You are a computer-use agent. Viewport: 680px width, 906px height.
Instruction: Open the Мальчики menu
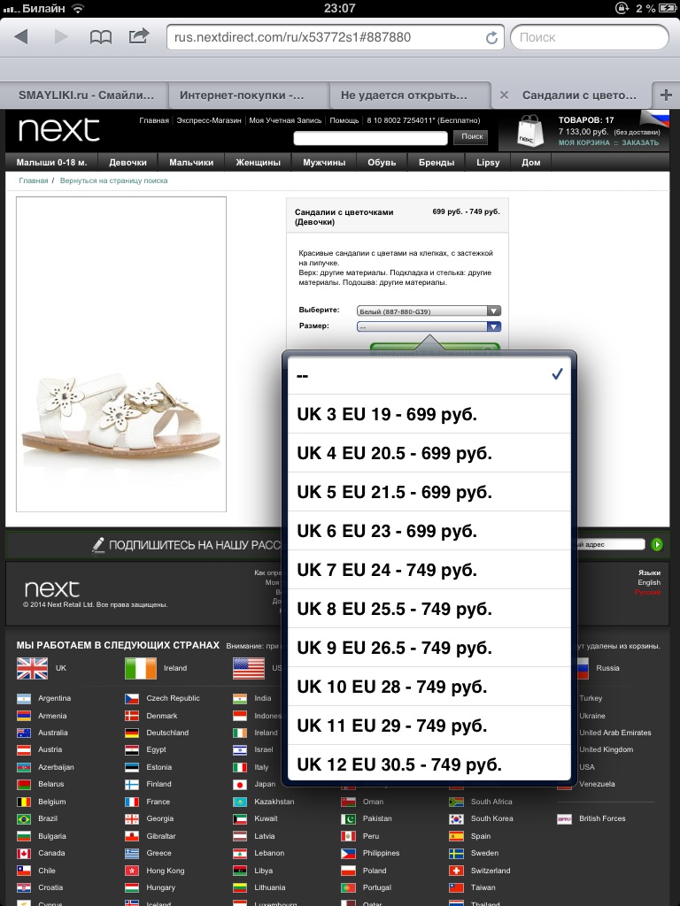(191, 163)
